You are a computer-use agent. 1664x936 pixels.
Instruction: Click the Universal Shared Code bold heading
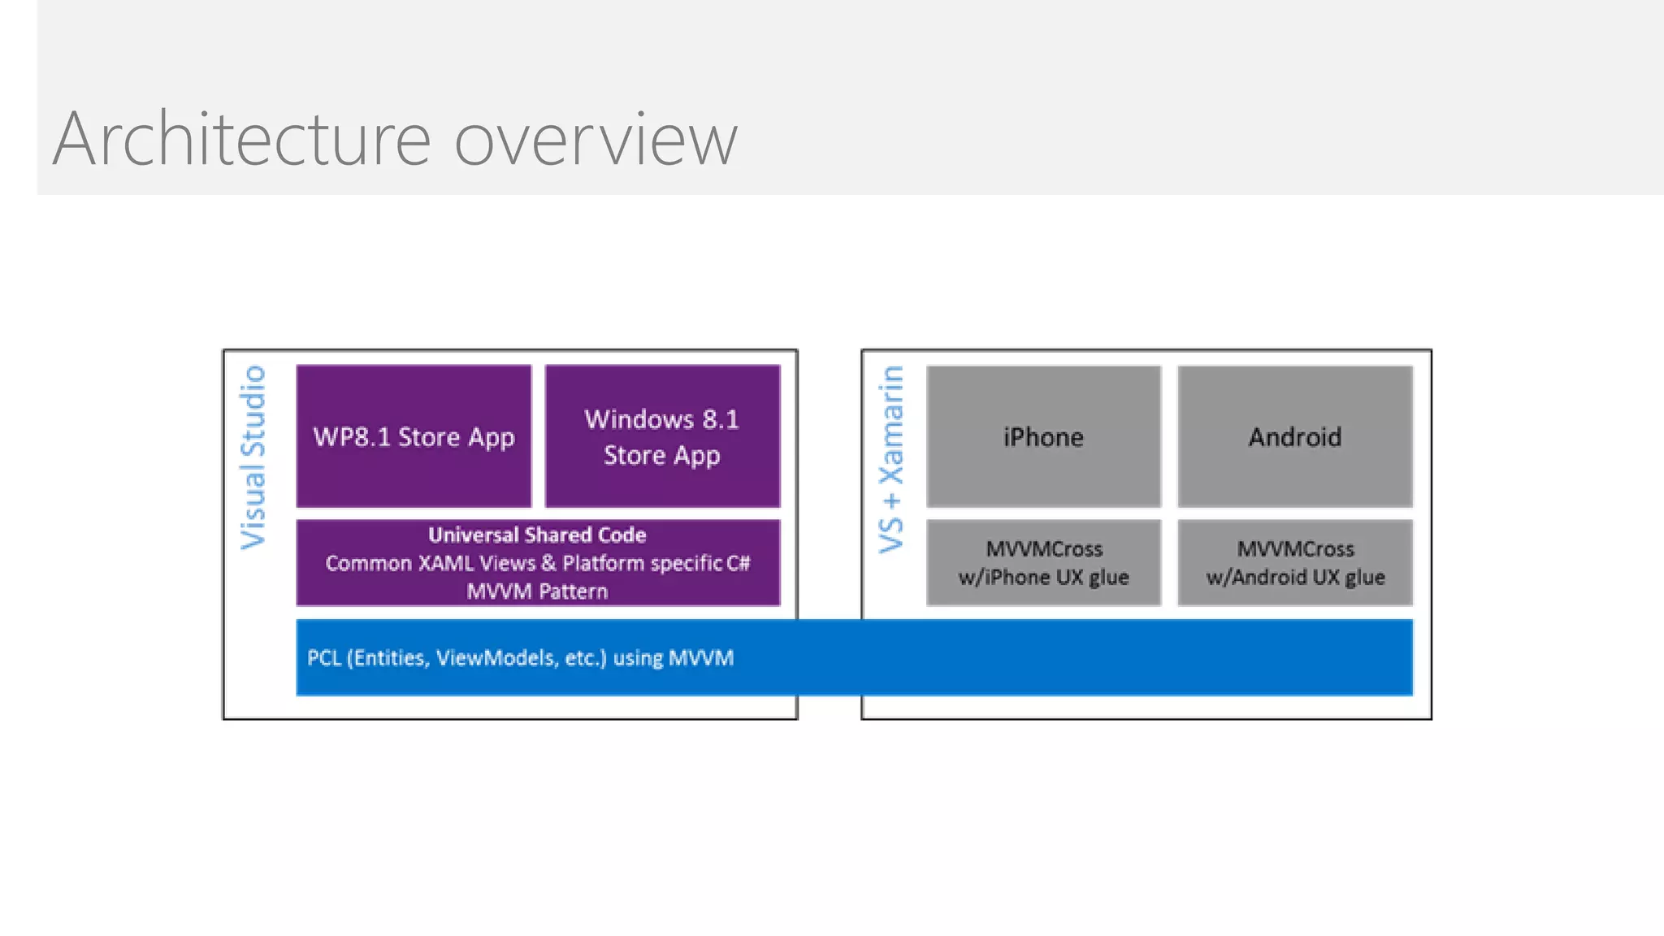pos(537,535)
